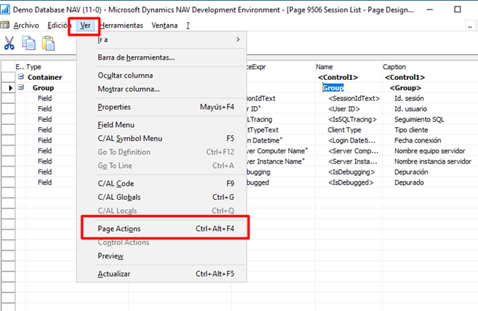Click the Ir a menu item
478x311 pixels.
tap(161, 40)
